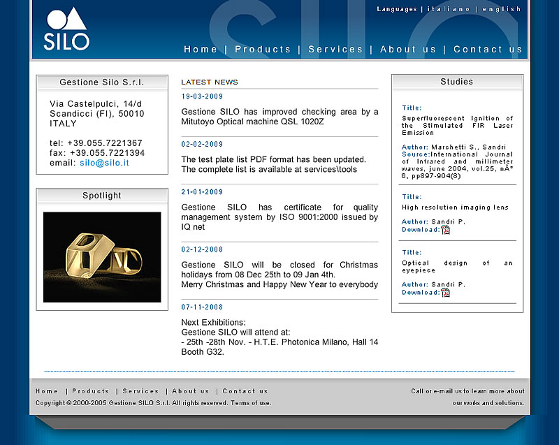Click the Gestione Silo S.r.l. panel heading
The image size is (559, 445).
pos(101,82)
